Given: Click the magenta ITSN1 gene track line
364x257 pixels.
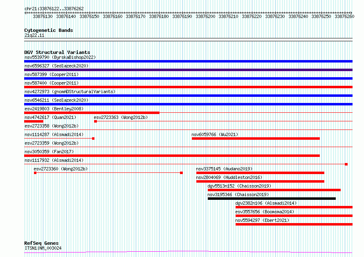Looking at the screenshot, I should 188,252.
